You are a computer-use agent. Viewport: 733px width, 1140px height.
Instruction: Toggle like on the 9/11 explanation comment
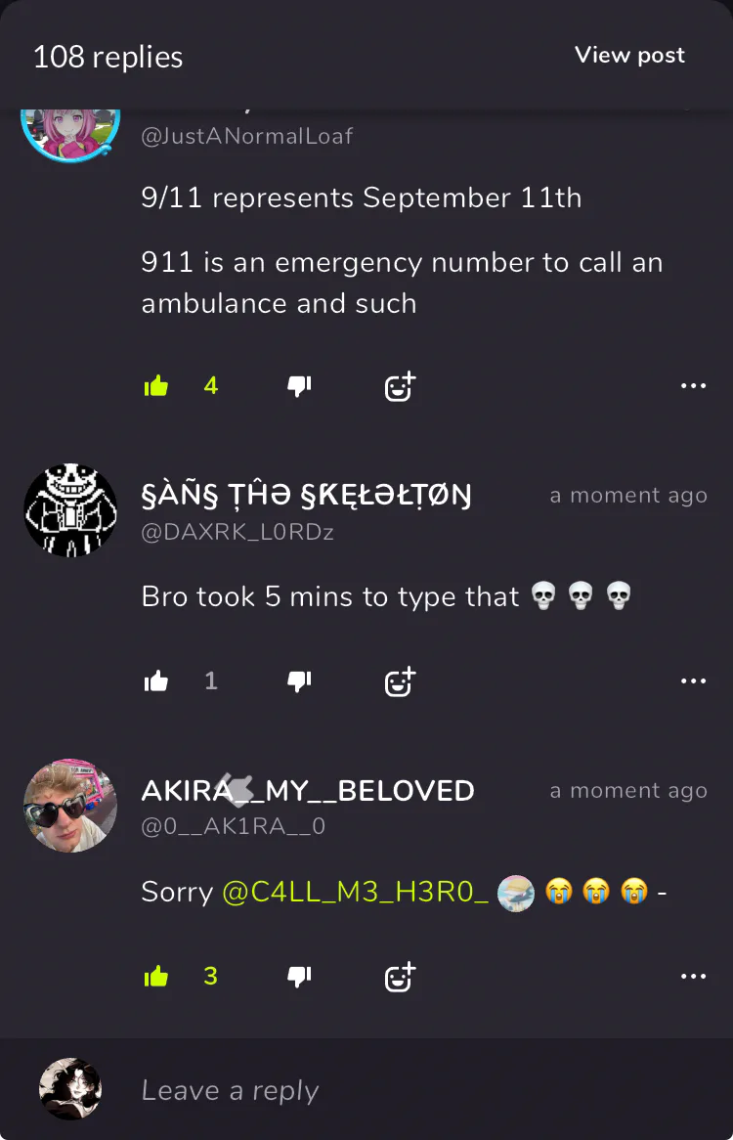(x=156, y=385)
